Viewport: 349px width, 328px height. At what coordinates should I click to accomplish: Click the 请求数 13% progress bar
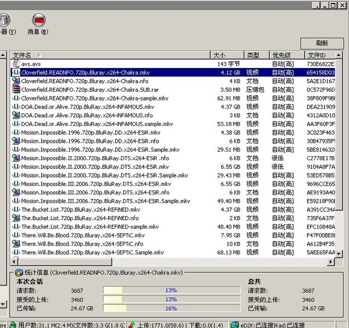tap(172, 290)
